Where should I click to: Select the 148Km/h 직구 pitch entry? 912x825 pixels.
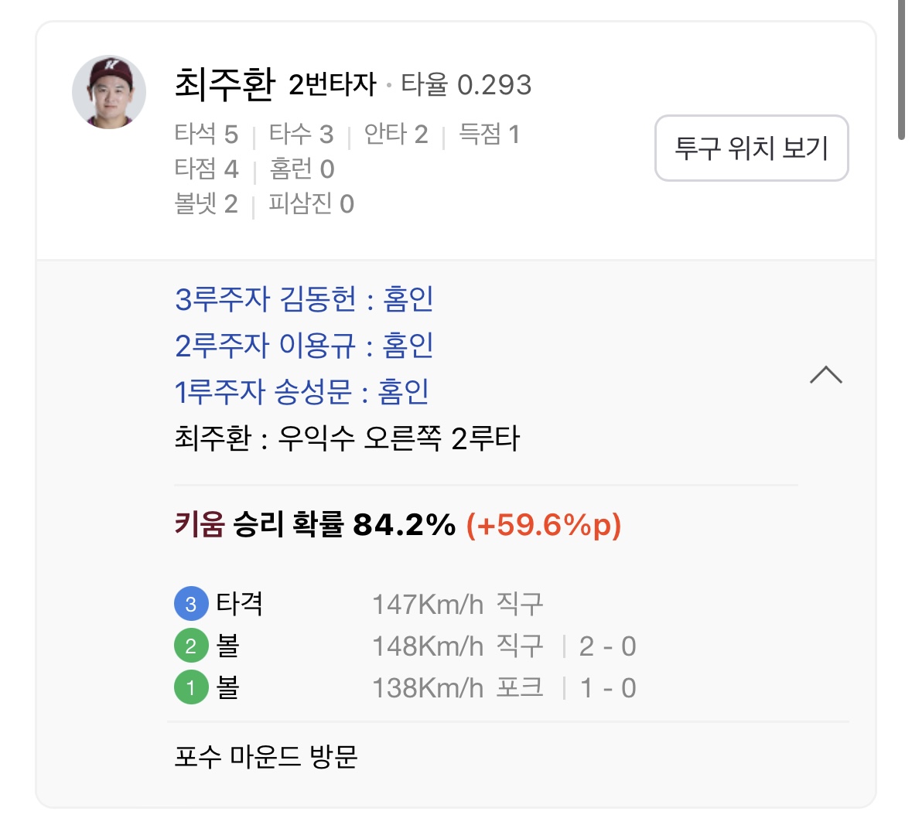click(x=457, y=646)
